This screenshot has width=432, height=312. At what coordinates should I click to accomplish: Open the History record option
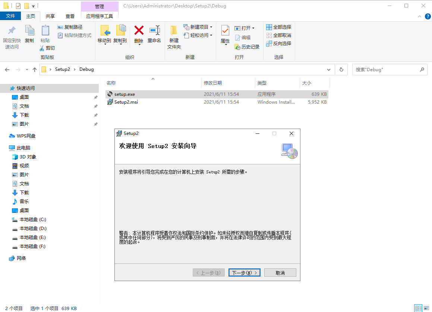pos(247,47)
